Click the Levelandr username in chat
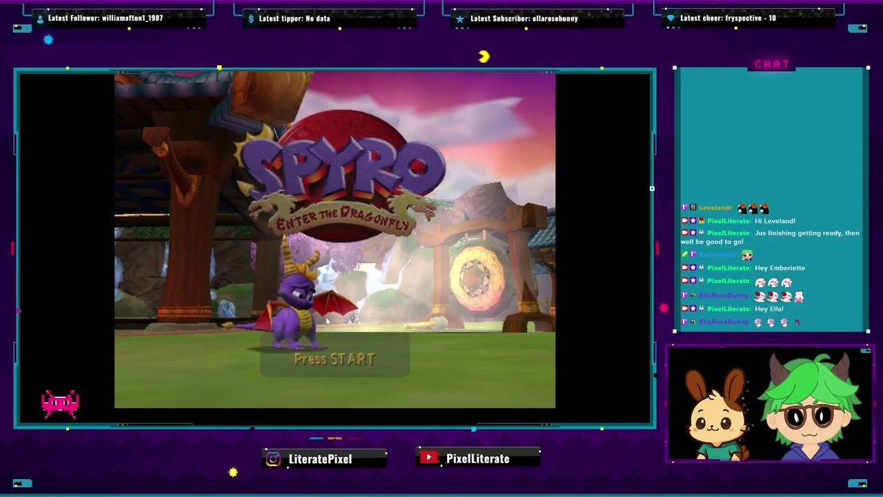This screenshot has height=497, width=883. click(x=715, y=208)
